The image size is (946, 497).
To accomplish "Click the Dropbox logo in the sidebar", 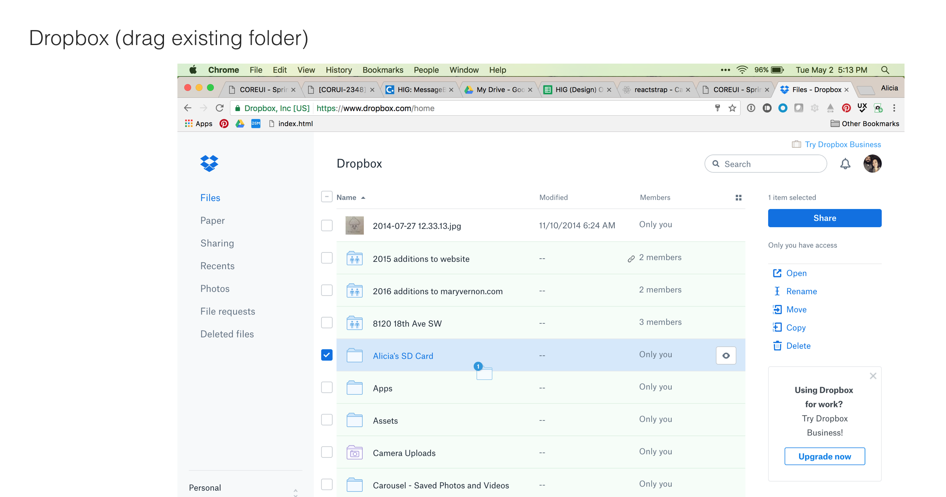I will 209,164.
